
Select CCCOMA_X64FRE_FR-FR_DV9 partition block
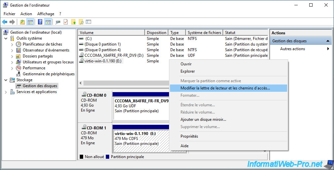tap(142, 108)
